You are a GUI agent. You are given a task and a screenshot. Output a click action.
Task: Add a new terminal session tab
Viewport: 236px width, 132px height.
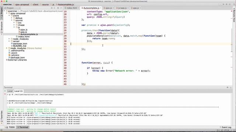pyautogui.click(x=5, y=91)
